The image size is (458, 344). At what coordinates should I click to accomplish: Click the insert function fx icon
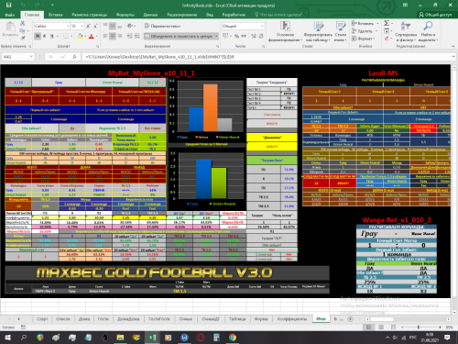coord(74,57)
